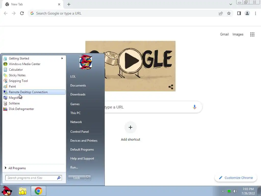Screen dimensions: 261x196
Task: Open the LOL user folder
Action: 73,77
